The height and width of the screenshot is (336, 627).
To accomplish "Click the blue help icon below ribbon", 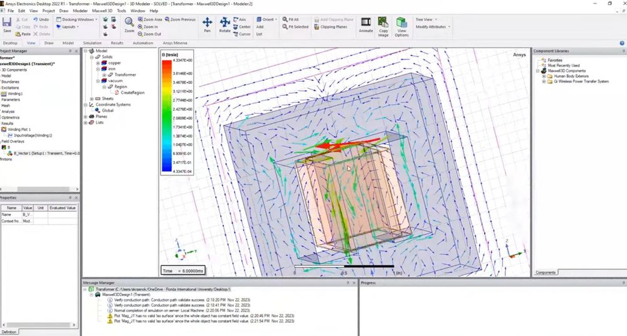I will [x=622, y=43].
